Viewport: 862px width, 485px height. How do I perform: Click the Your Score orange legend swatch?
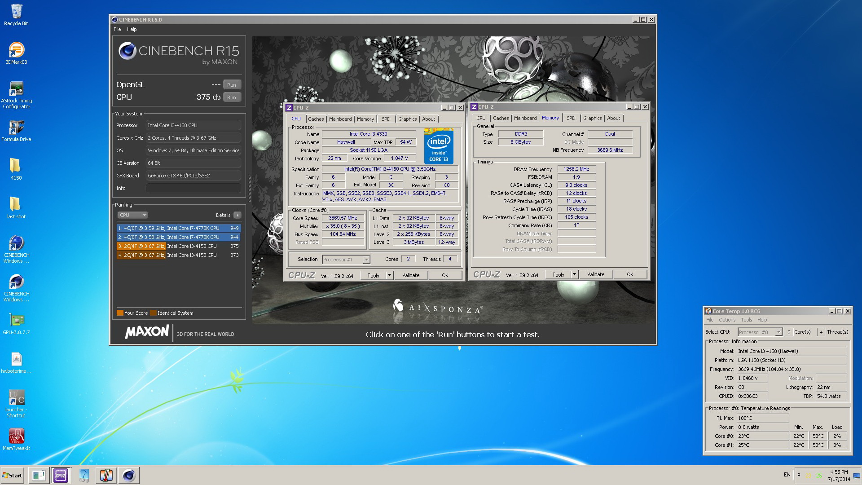point(120,313)
